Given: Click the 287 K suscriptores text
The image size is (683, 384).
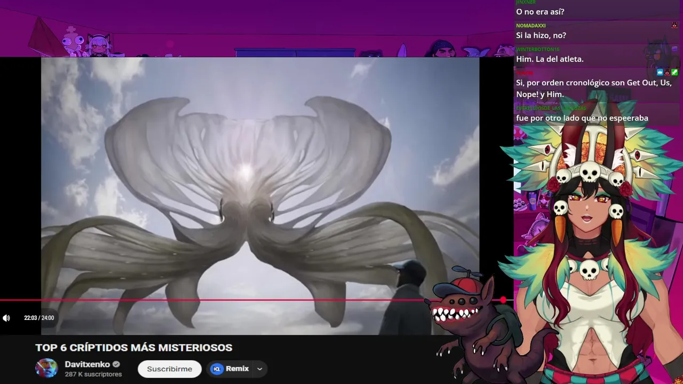Looking at the screenshot, I should tap(93, 374).
